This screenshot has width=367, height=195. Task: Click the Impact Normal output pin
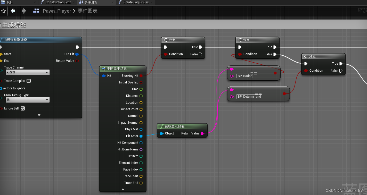click(141, 123)
